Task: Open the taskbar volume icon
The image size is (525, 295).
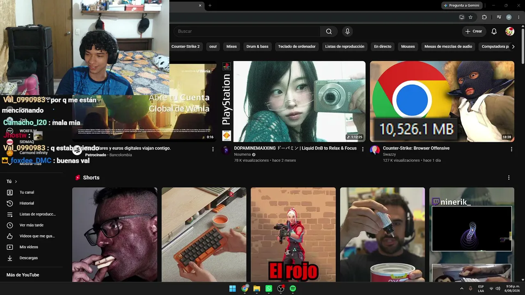Action: click(x=498, y=288)
